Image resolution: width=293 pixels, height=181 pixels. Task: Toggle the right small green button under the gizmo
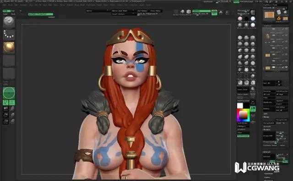pos(12,102)
